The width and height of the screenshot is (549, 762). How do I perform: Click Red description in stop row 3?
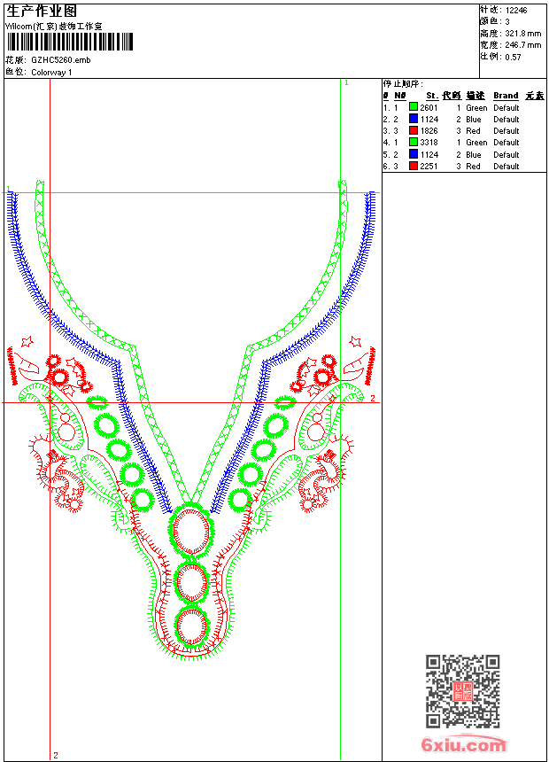click(x=473, y=131)
